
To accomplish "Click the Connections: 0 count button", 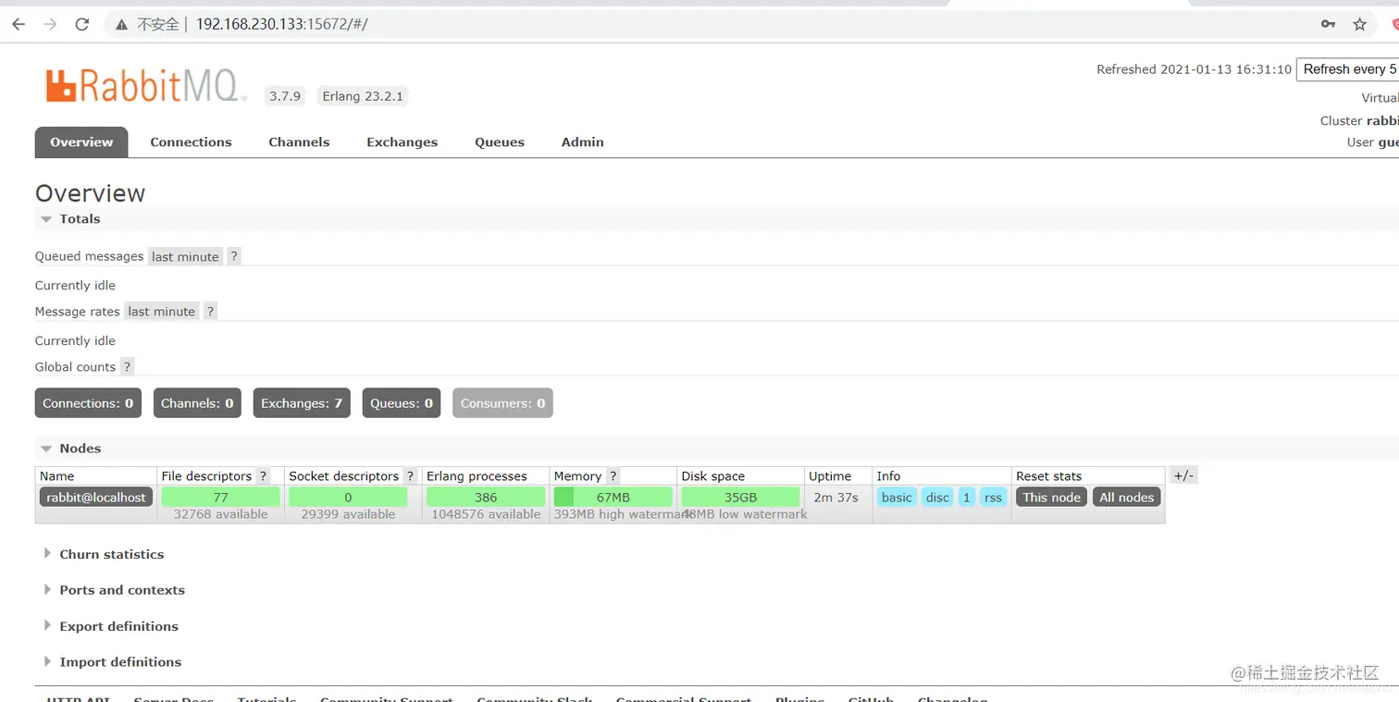I will 88,403.
